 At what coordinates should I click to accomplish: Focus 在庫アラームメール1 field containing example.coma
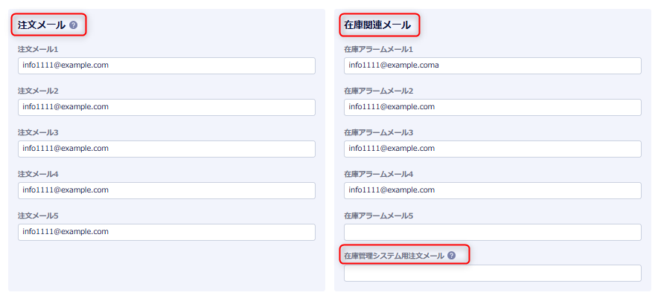[492, 65]
